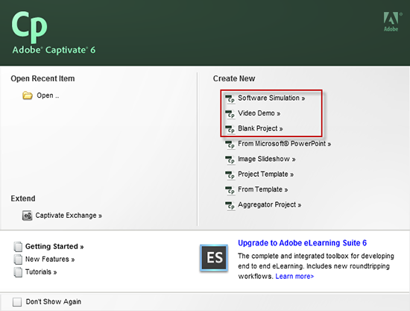Open the Getting Started guide
Image resolution: width=410 pixels, height=311 pixels.
tap(54, 246)
